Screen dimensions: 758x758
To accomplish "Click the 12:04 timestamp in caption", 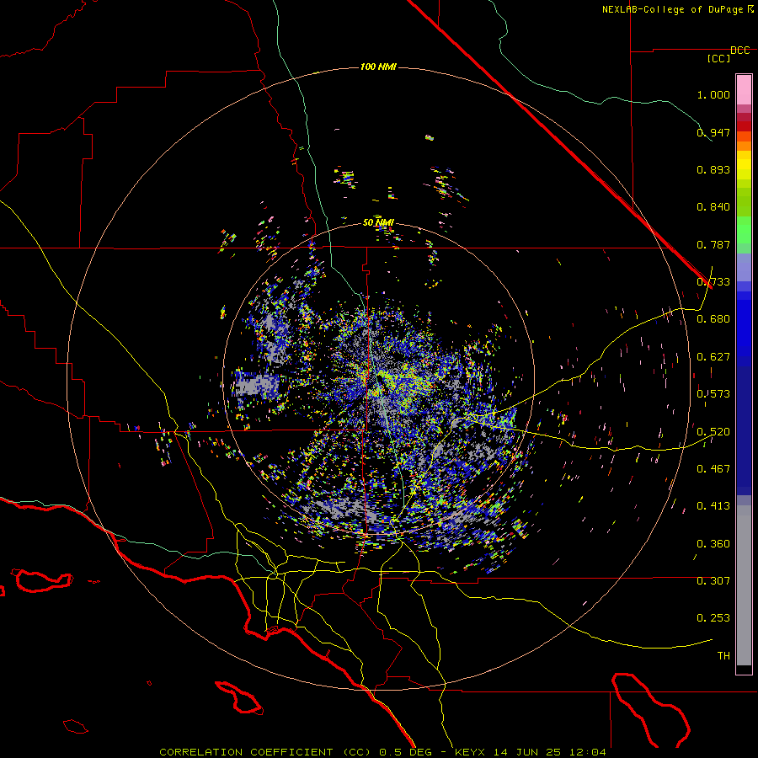I will [x=587, y=752].
